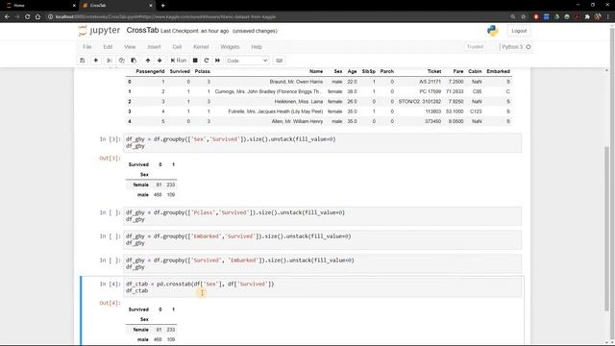This screenshot has width=615, height=346.
Task: Move selected cell down with the arrow icon
Action: (x=160, y=61)
